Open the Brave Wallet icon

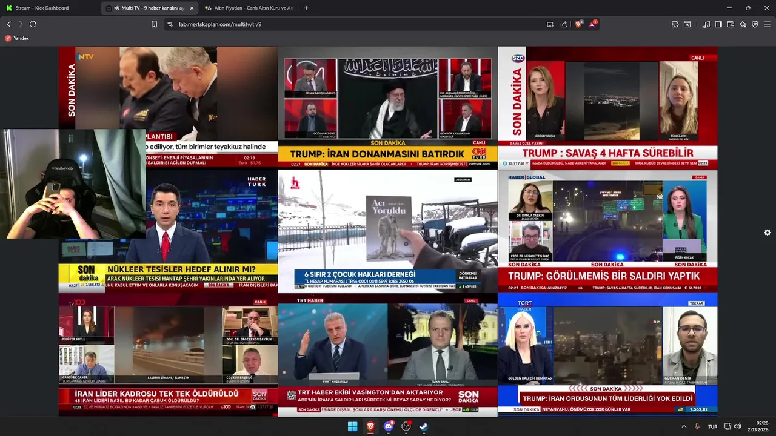(x=731, y=24)
